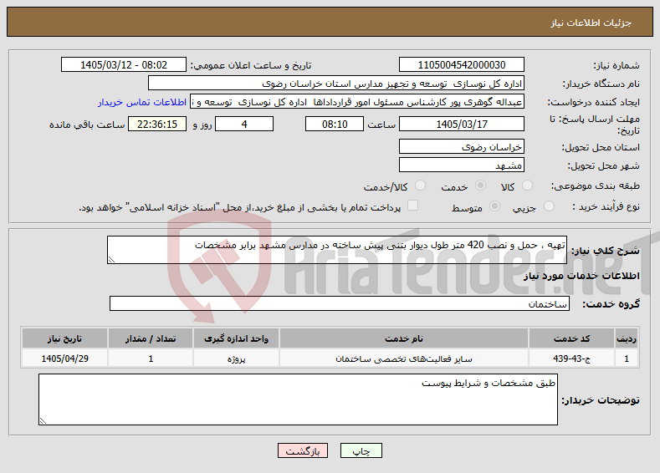The width and height of the screenshot is (660, 473).
Task: Click the delivery province field خراسان رضوی
Action: tap(461, 147)
